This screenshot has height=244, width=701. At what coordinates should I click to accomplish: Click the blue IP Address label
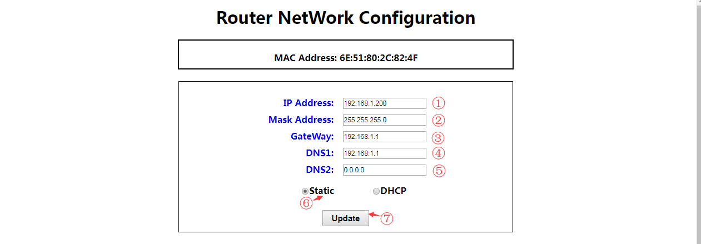(x=308, y=103)
